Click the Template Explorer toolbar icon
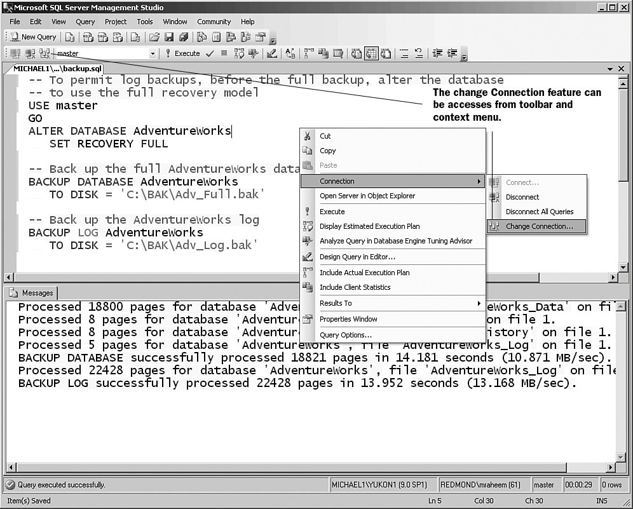This screenshot has height=509, width=633. (x=245, y=37)
